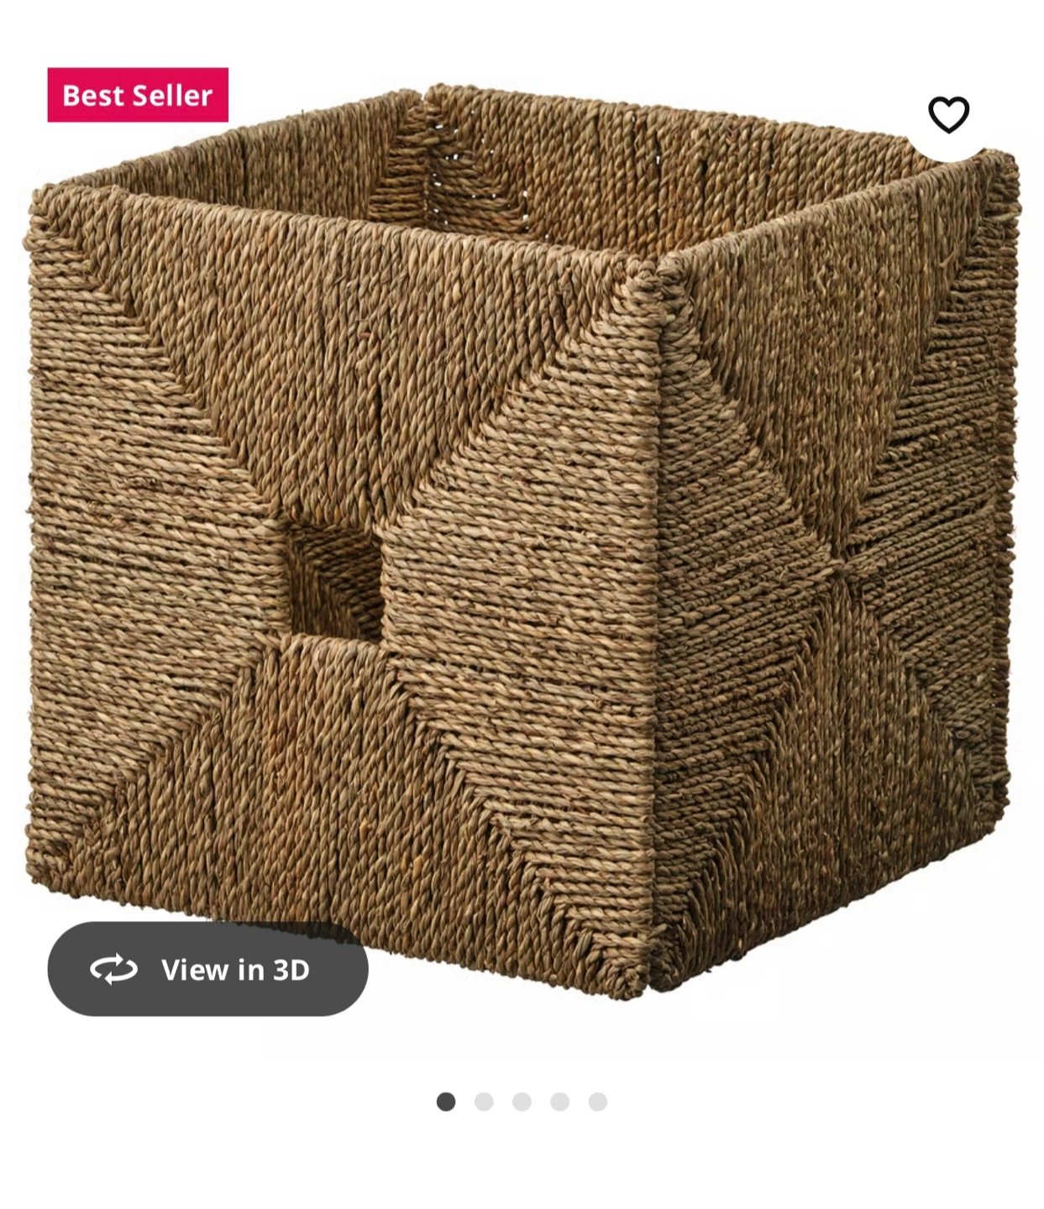Select the first carousel dot

point(446,1102)
